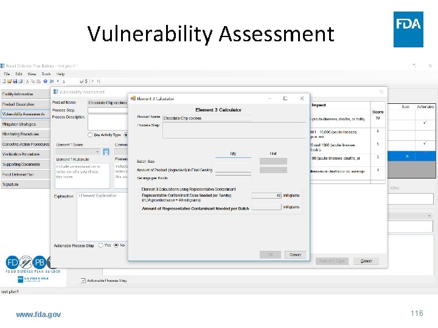Viewport: 438px width, 328px height.
Task: Click the Explanation text area
Action: tap(103, 216)
